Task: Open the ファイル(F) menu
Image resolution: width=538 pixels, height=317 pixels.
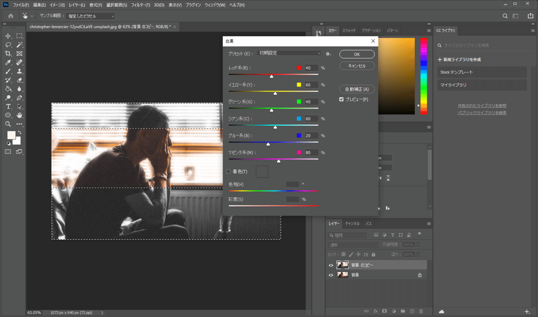Action: click(x=21, y=5)
